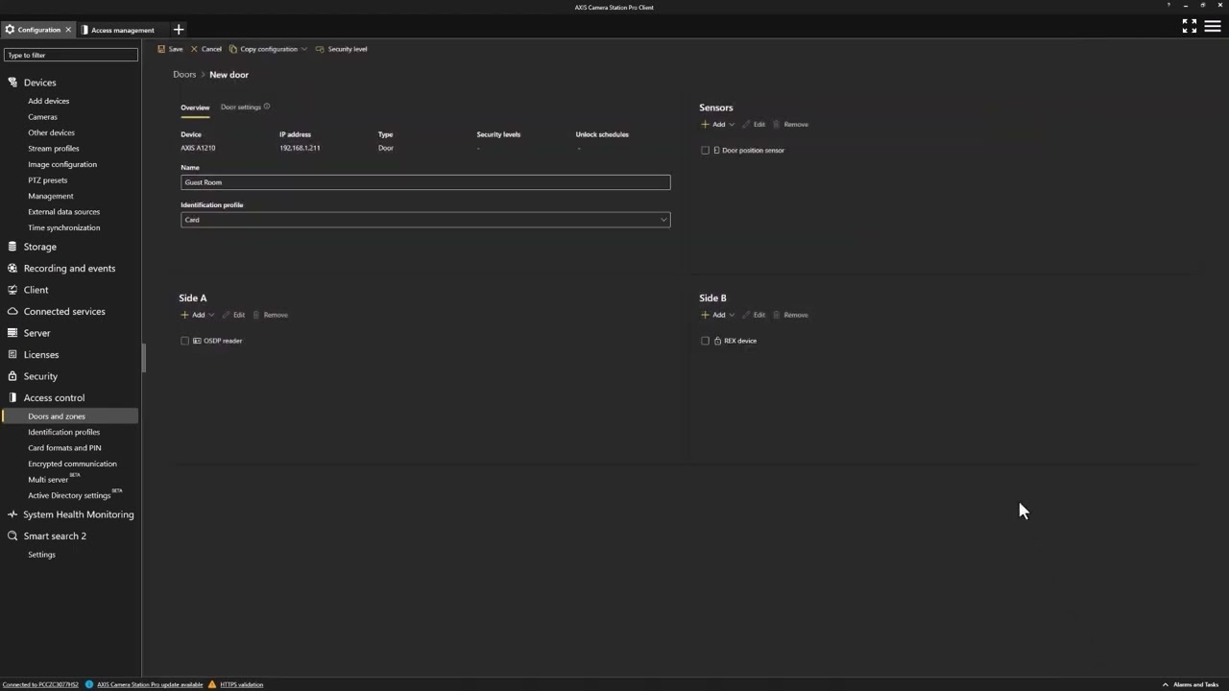Screen dimensions: 1229x691
Task: Click the Server icon in sidebar
Action: click(x=13, y=333)
